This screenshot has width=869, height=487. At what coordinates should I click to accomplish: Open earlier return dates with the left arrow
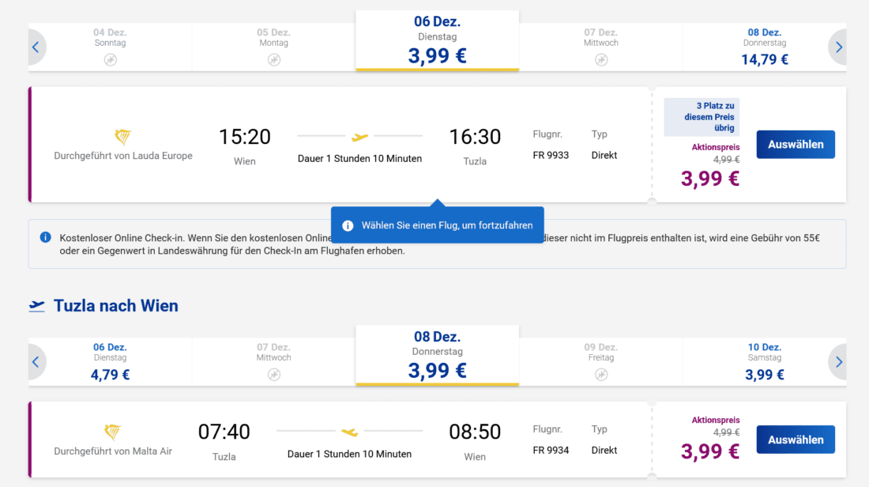[x=36, y=361]
